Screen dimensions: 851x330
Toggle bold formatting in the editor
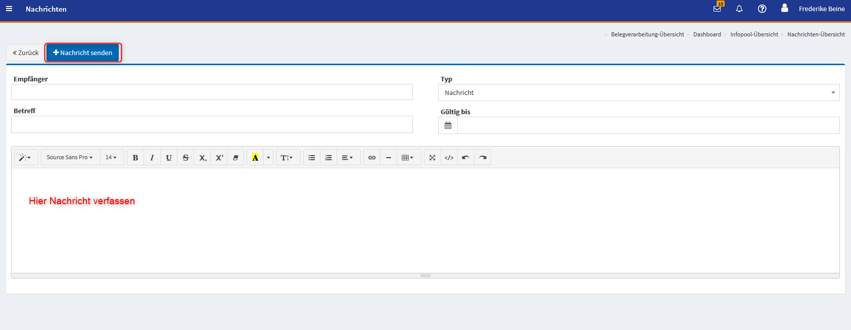pos(135,158)
